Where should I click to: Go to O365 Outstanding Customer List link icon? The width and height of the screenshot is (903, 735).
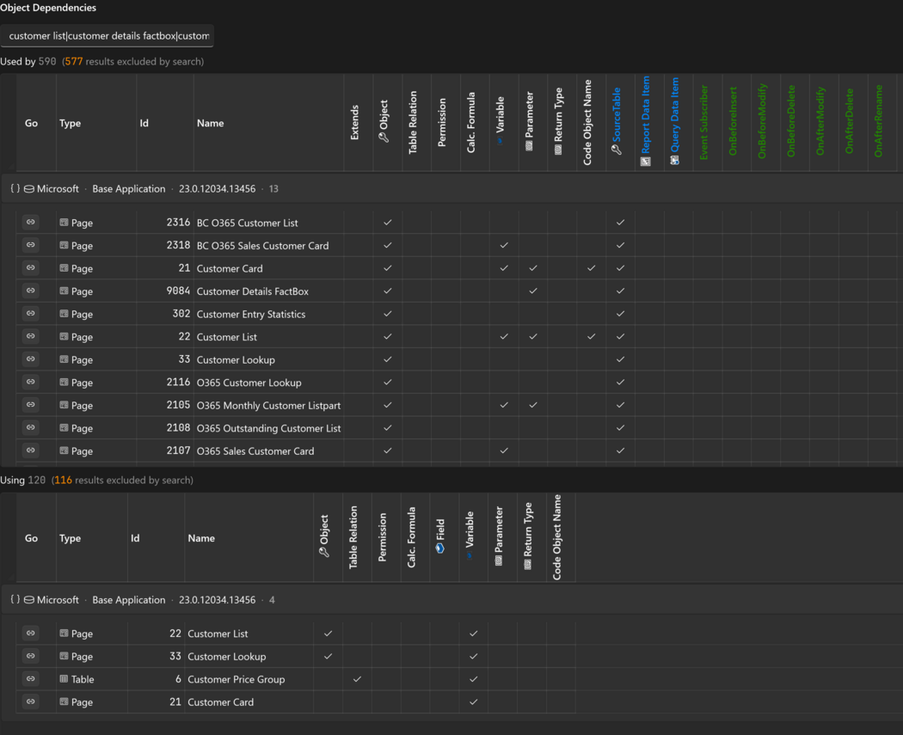coord(30,427)
